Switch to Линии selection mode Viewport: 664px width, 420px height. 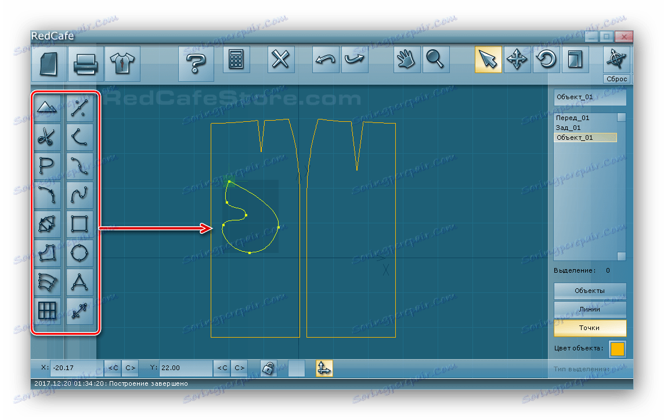point(590,309)
